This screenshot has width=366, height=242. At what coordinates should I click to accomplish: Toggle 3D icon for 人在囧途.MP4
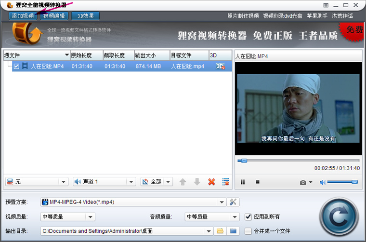pos(220,66)
